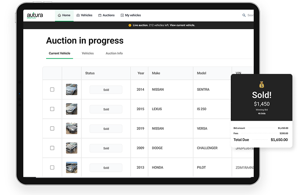Click the year 2015 cell
Image resolution: width=299 pixels, height=195 pixels.
pyautogui.click(x=140, y=109)
